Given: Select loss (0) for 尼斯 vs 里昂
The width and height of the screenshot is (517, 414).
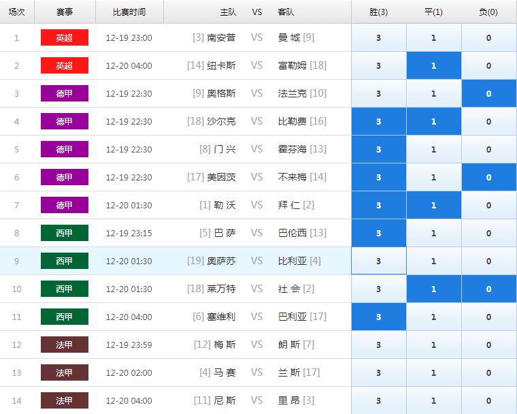Looking at the screenshot, I should click(488, 400).
